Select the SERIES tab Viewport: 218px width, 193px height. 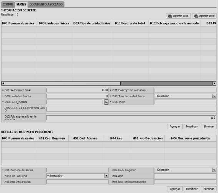(x=21, y=4)
